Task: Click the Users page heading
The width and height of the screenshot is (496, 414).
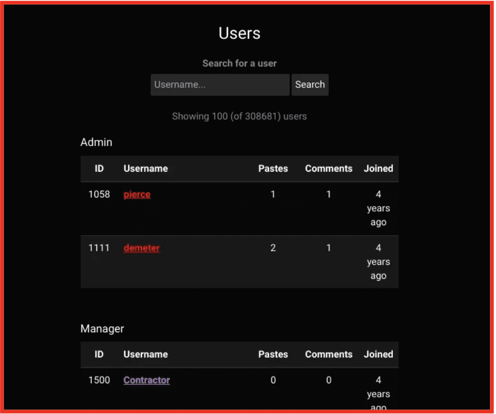Action: 239,33
